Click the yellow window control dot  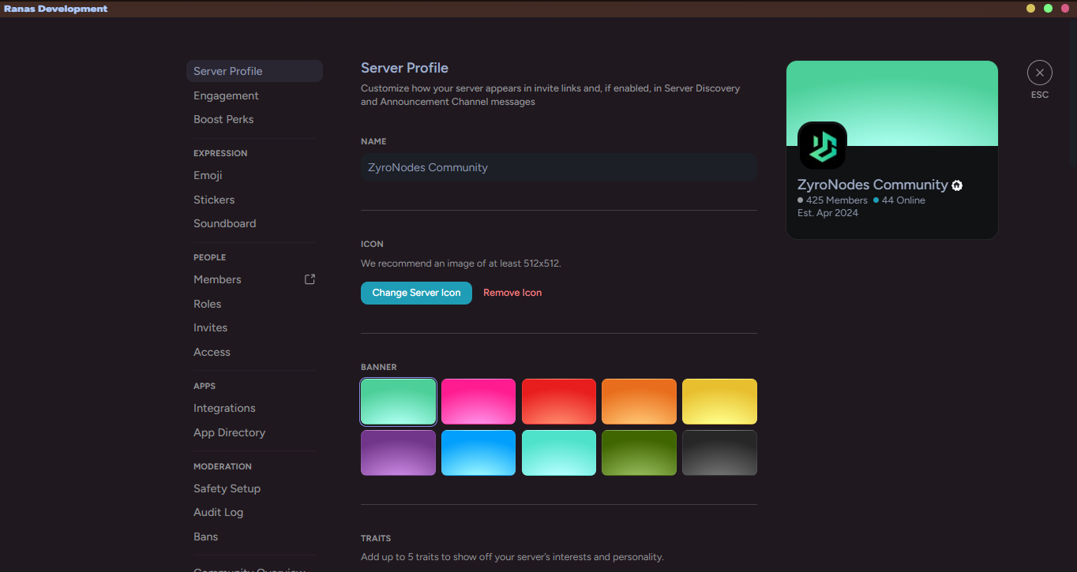point(1030,9)
